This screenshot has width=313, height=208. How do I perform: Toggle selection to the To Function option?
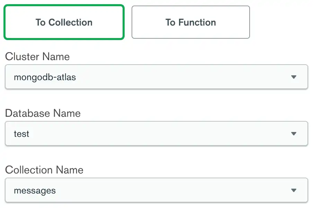[191, 22]
